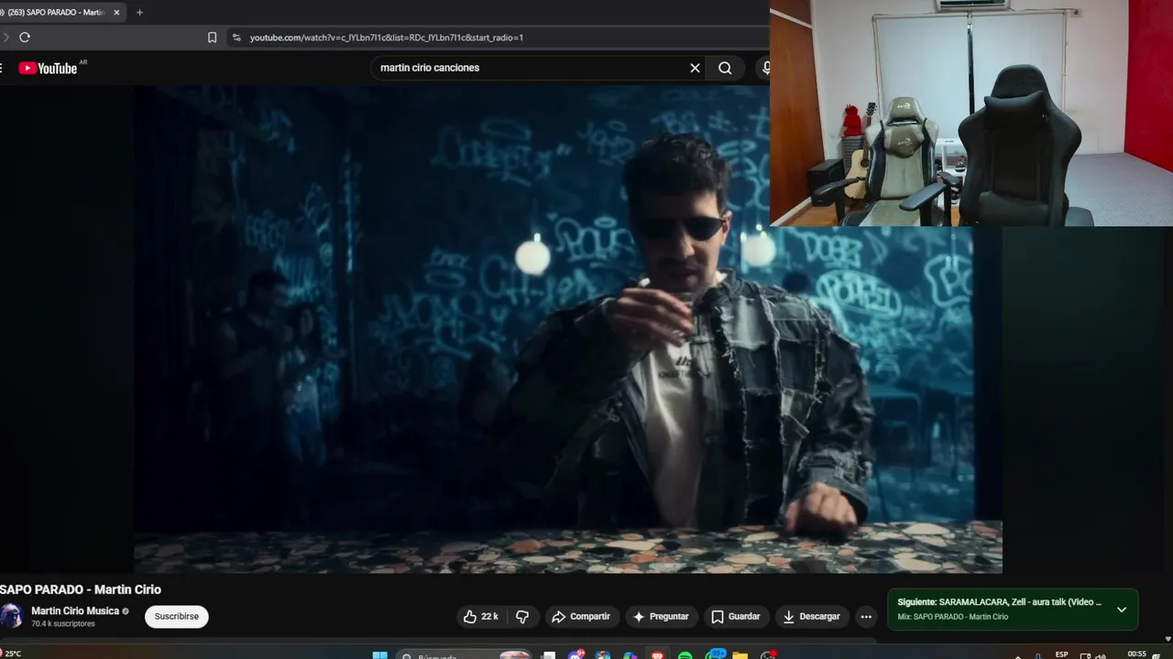Bookmark this page using the bookmark icon
1173x659 pixels.
tap(212, 38)
